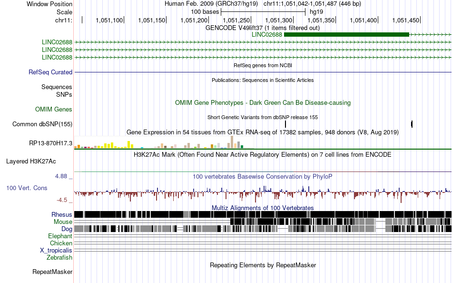Click the chr11:1,051,042-1,051,487 position range text
Screen dimensions: 452x283
click(x=312, y=4)
